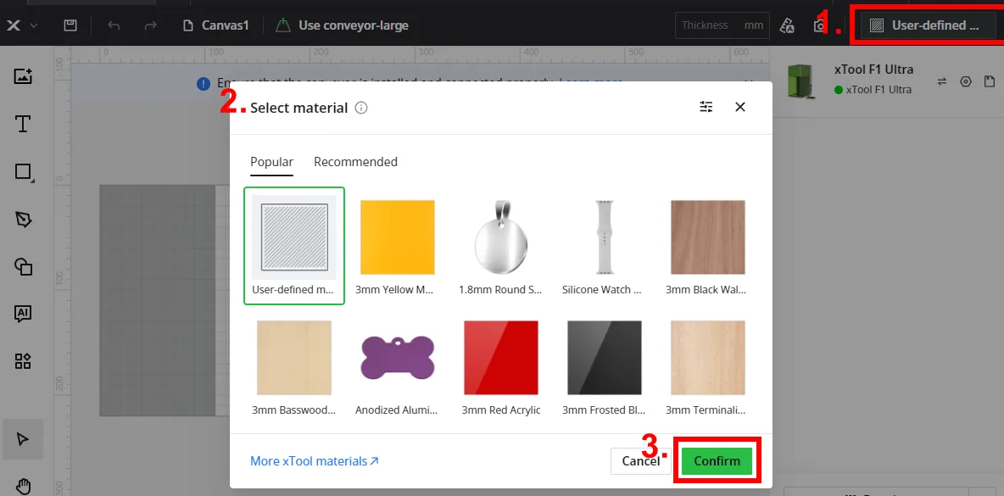Open the User-defined material selector
The width and height of the screenshot is (1004, 496).
pos(928,25)
